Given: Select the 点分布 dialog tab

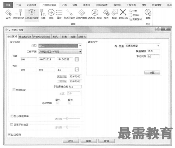Looking at the screenshot, I should point(82,37).
